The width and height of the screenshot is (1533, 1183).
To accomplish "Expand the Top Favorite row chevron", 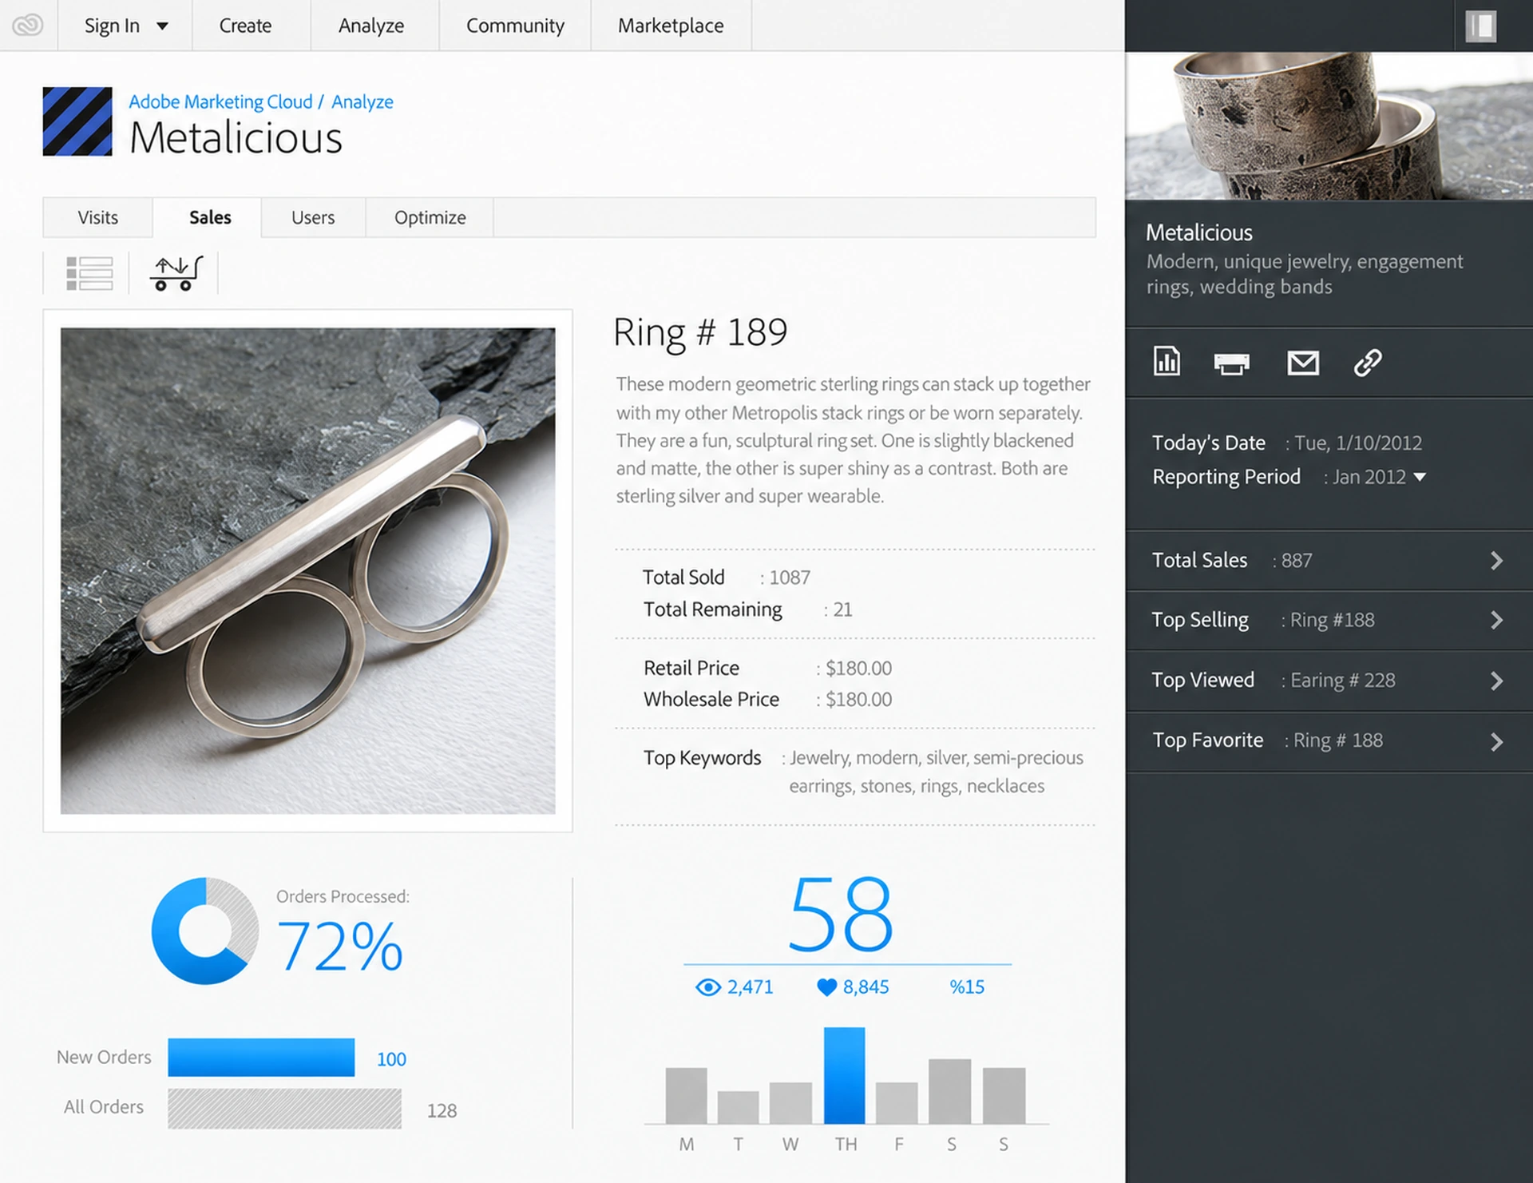I will pyautogui.click(x=1496, y=741).
